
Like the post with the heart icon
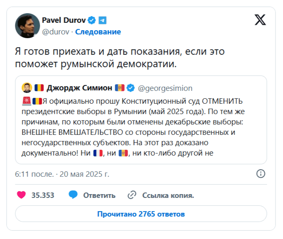point(22,195)
